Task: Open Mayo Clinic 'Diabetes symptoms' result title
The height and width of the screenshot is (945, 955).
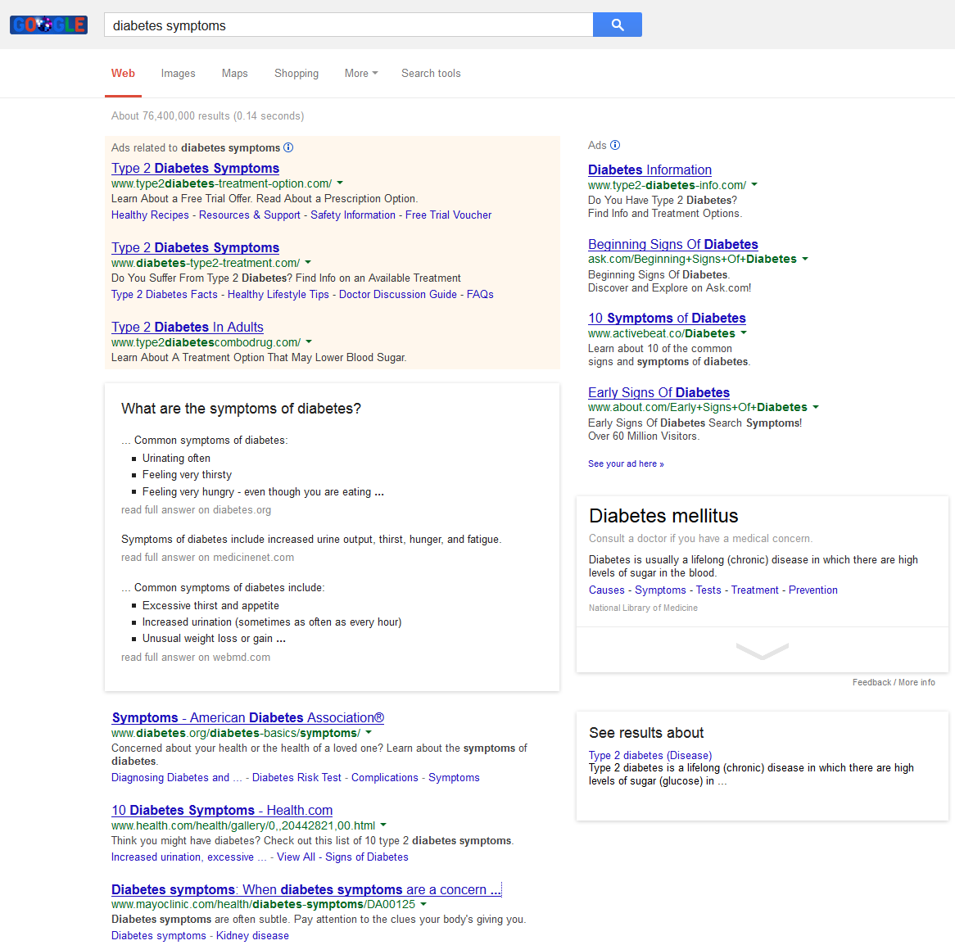Action: click(306, 889)
